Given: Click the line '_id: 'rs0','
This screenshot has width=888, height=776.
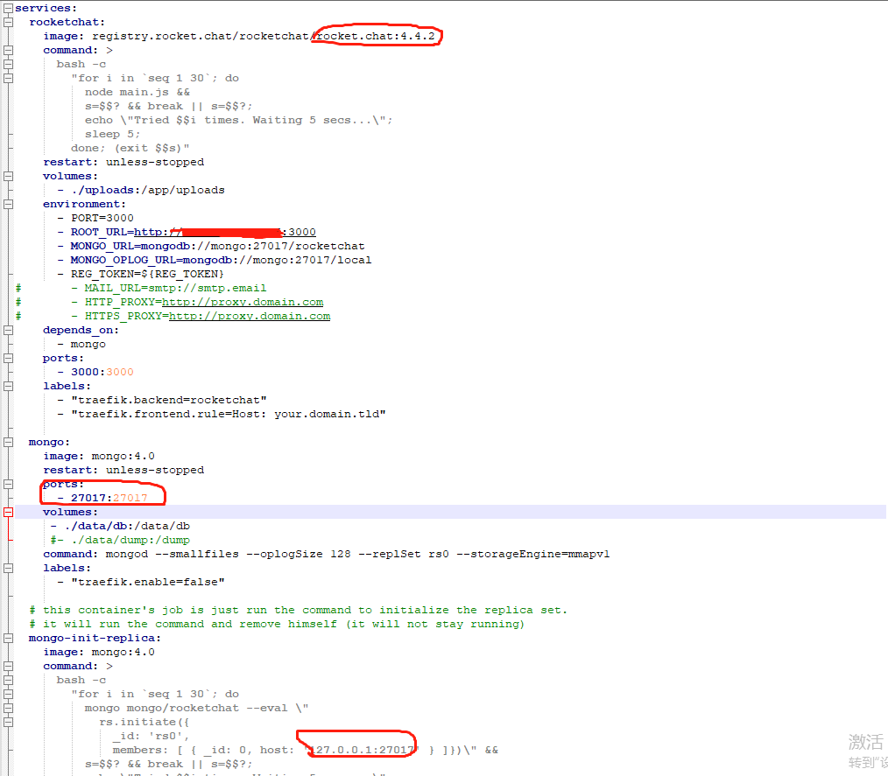Looking at the screenshot, I should [152, 737].
